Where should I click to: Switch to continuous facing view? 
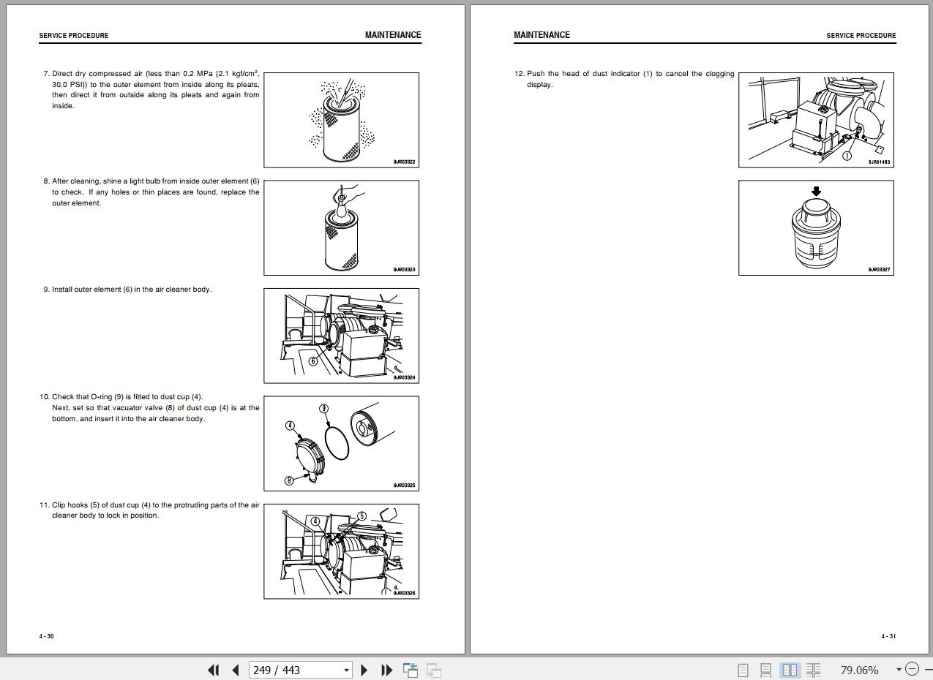pos(813,670)
